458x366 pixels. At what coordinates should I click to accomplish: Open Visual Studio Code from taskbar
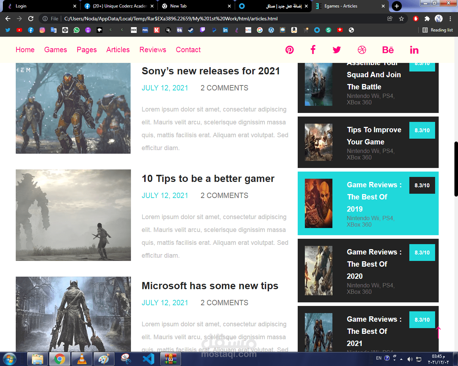pos(148,359)
